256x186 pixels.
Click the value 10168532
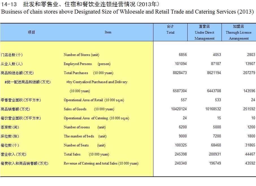click(x=213, y=109)
